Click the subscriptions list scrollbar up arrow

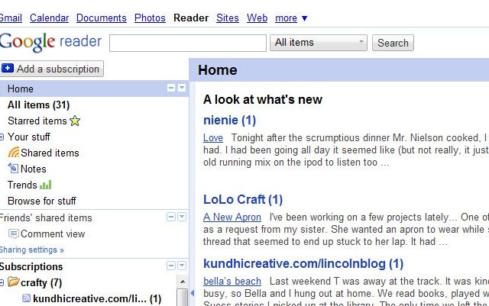183,282
